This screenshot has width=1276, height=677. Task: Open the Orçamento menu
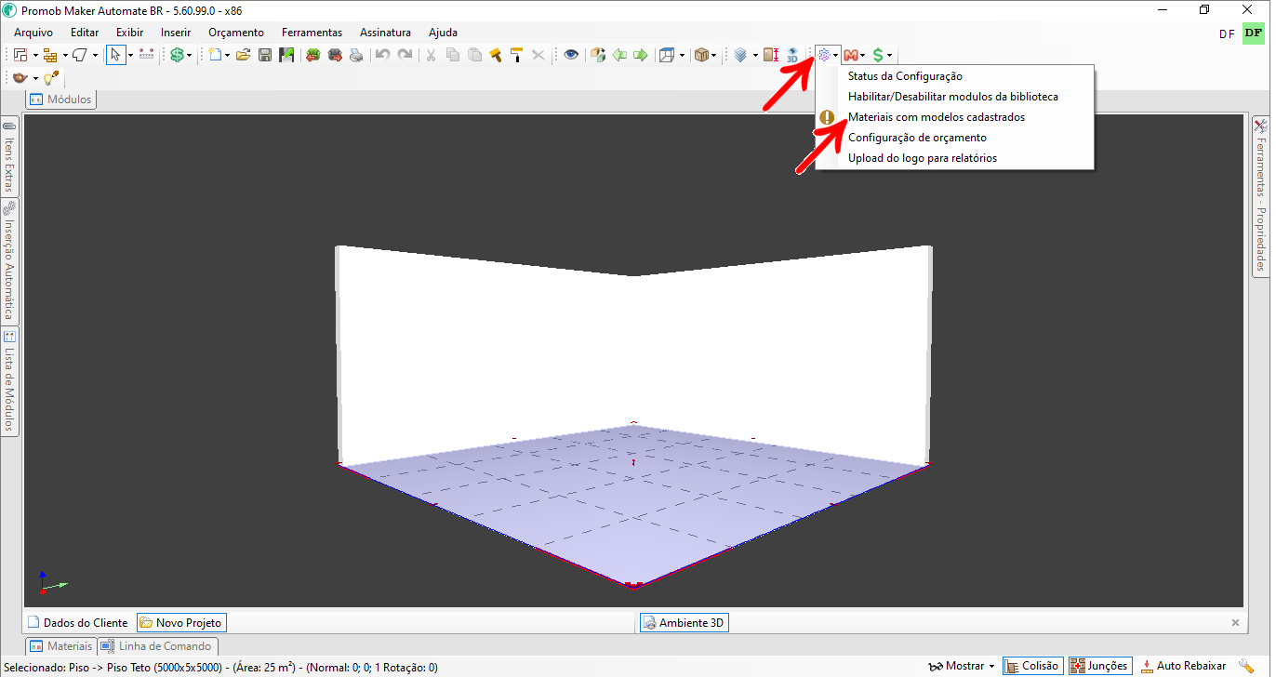pyautogui.click(x=236, y=33)
